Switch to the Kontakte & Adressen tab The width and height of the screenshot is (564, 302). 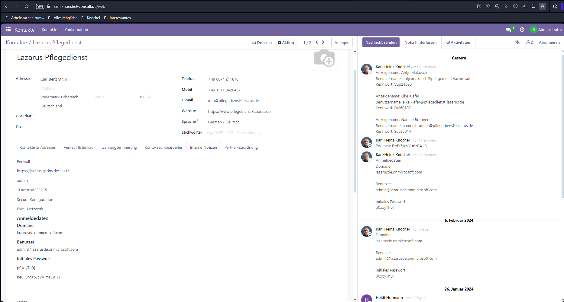[38, 148]
